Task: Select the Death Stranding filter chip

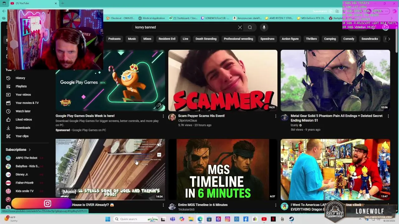Action: click(206, 39)
